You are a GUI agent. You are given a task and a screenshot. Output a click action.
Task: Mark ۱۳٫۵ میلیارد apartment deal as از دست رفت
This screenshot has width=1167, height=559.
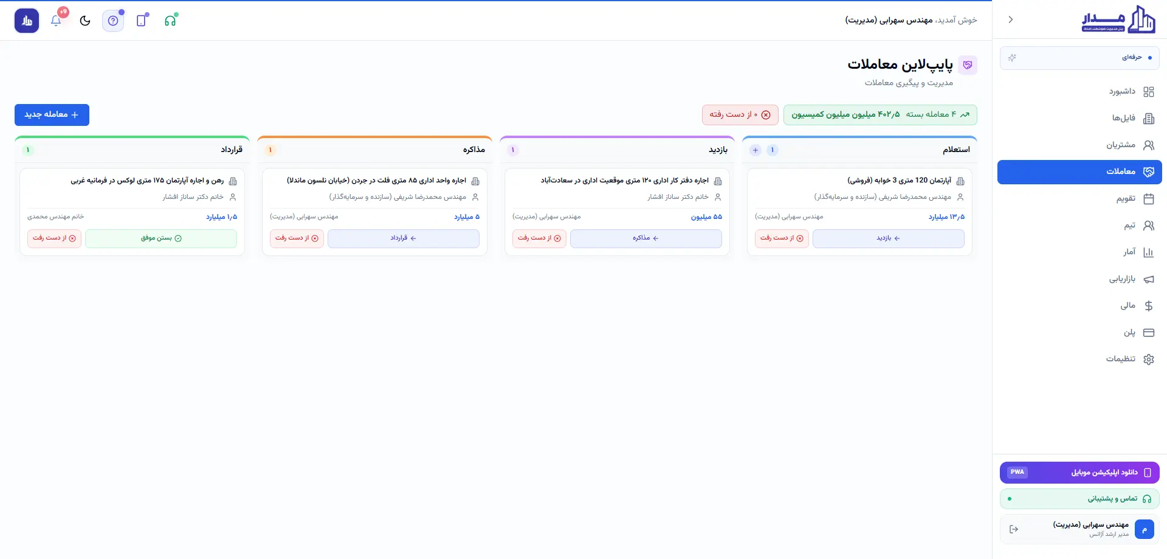[x=782, y=238]
